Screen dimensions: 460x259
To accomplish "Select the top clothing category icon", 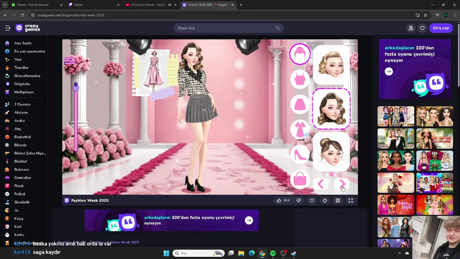I will tap(300, 79).
